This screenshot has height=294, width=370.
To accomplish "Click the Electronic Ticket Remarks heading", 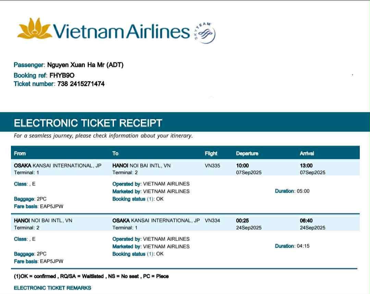I will pyautogui.click(x=52, y=288).
